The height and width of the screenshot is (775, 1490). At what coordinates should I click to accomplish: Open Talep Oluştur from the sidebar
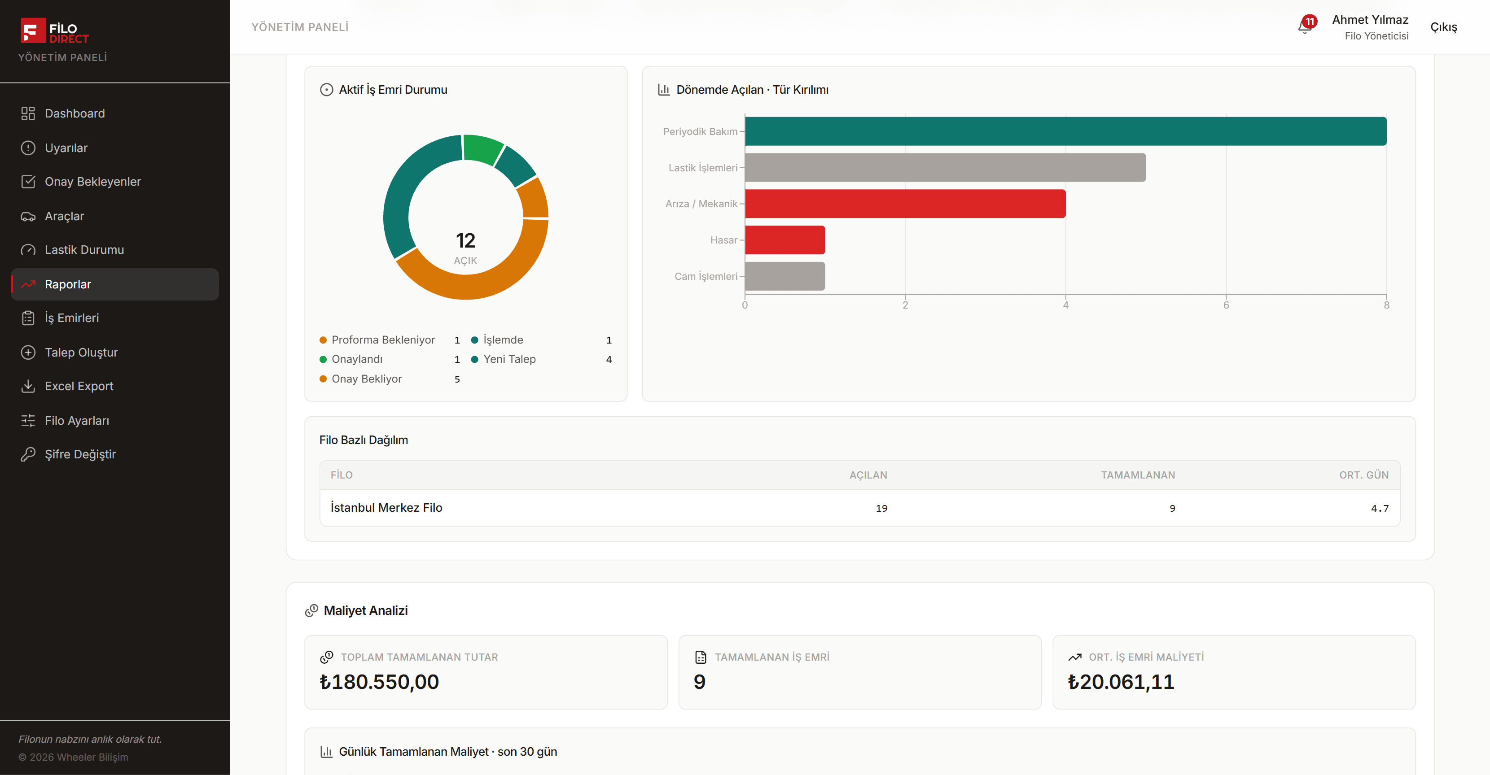tap(114, 353)
